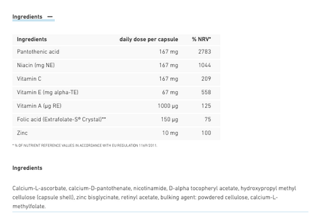The height and width of the screenshot is (224, 314).
Task: Click the 1000 µg dose value
Action: tap(168, 106)
